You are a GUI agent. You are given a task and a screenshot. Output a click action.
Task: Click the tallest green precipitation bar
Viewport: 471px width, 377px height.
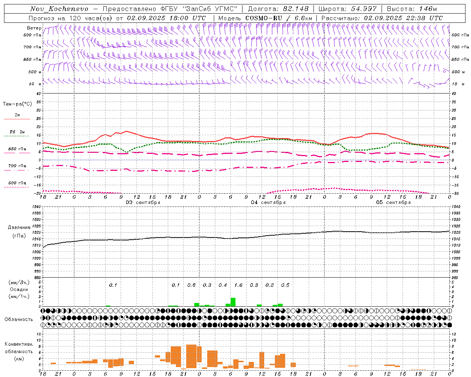point(233,302)
